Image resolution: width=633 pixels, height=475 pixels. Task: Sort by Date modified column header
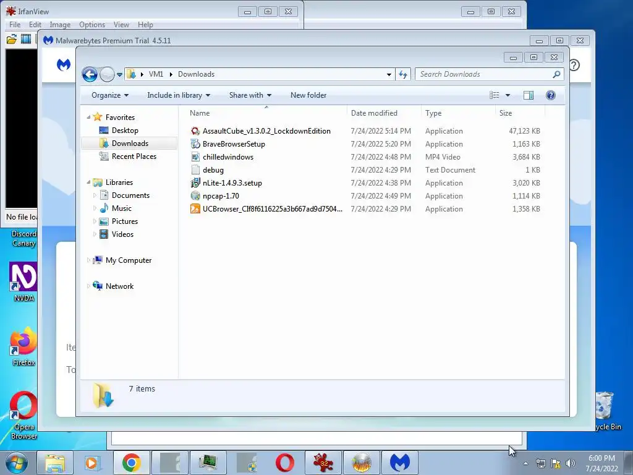click(x=374, y=113)
